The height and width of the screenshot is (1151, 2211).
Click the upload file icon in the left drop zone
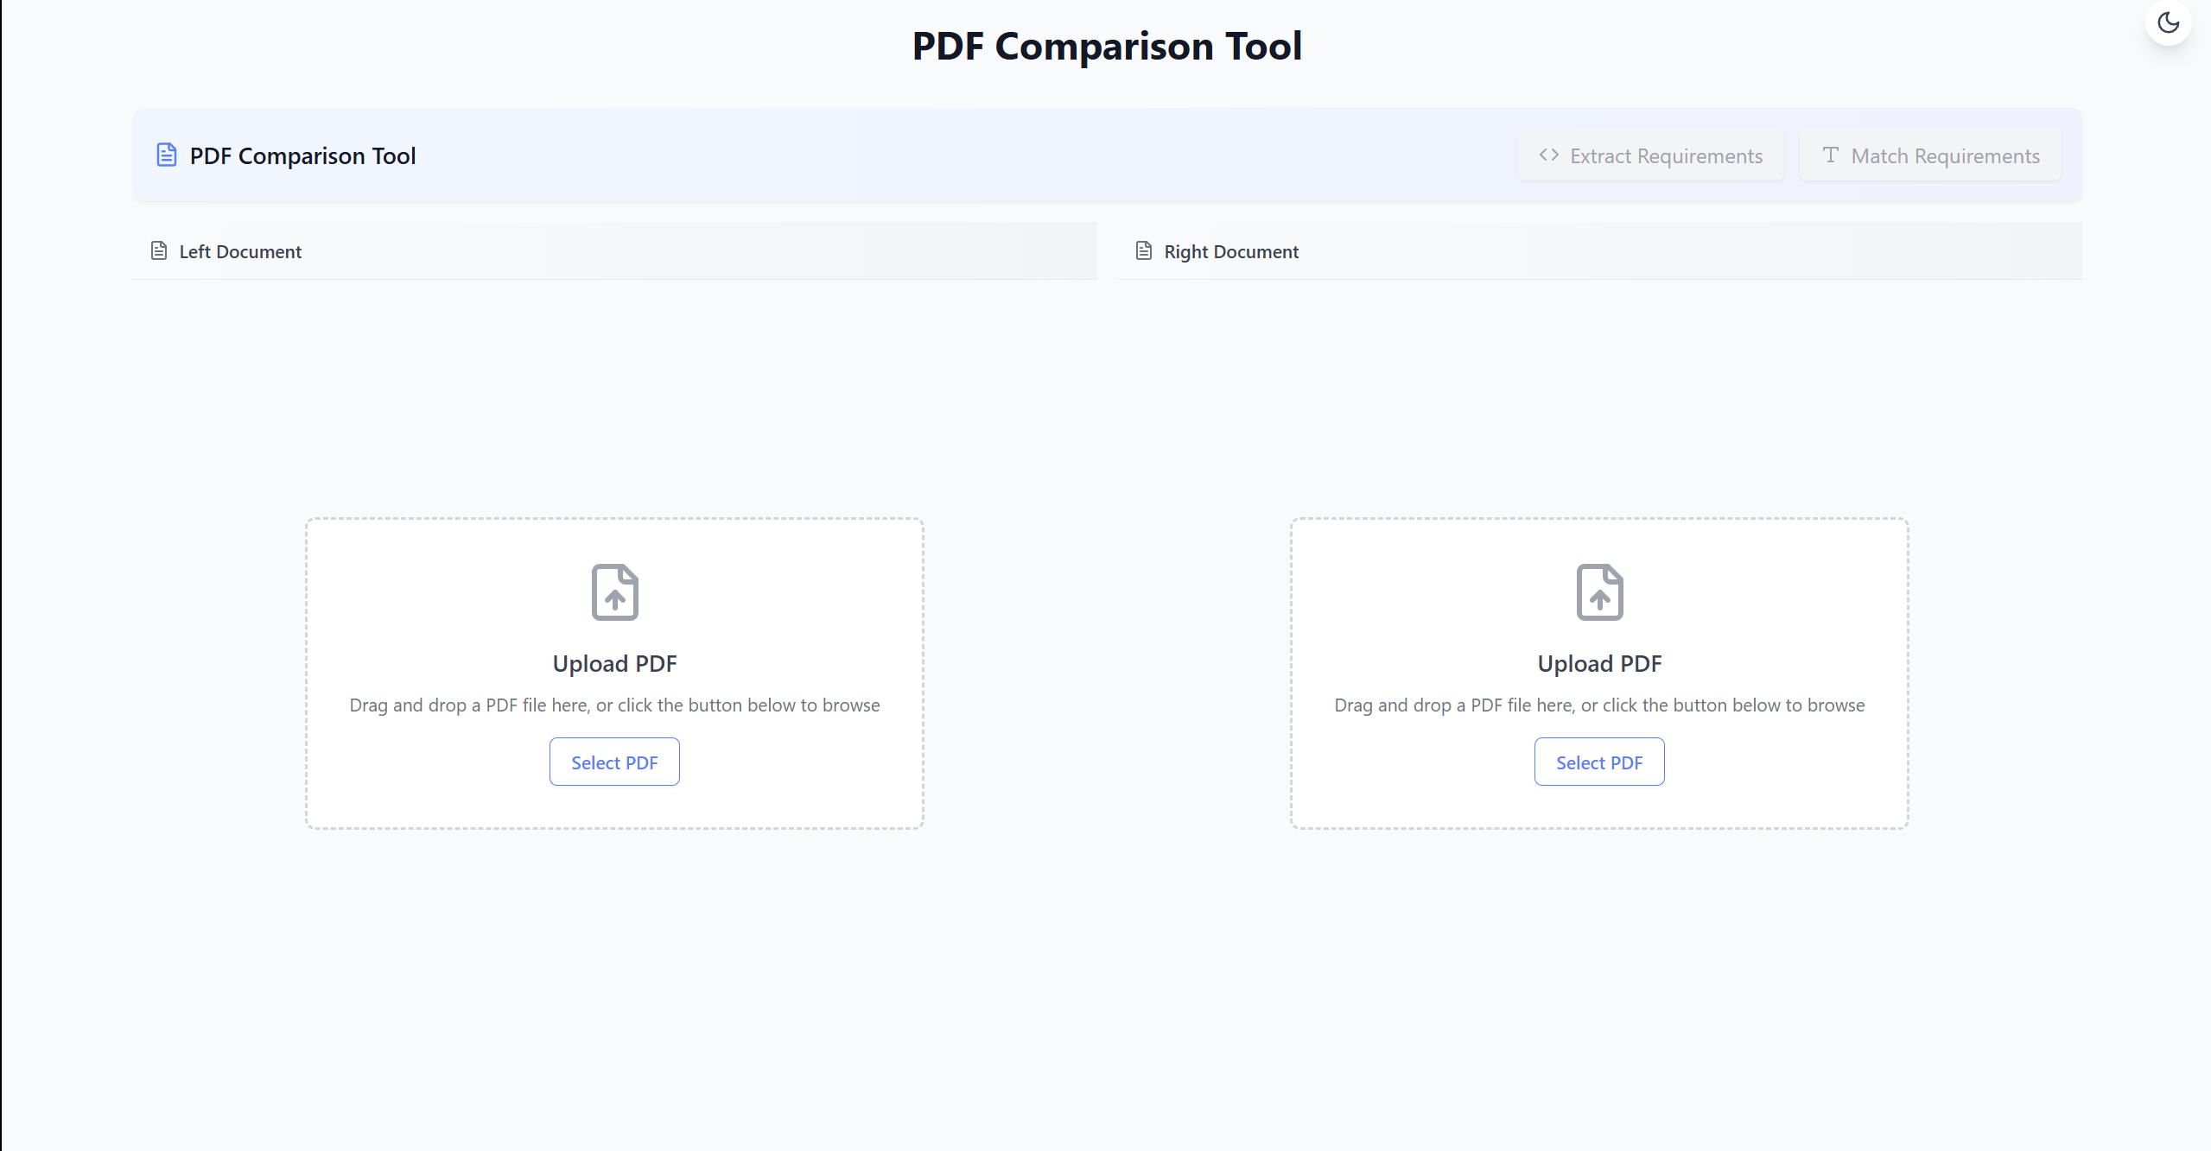coord(614,592)
